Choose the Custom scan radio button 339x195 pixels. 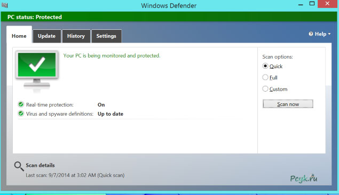click(265, 88)
